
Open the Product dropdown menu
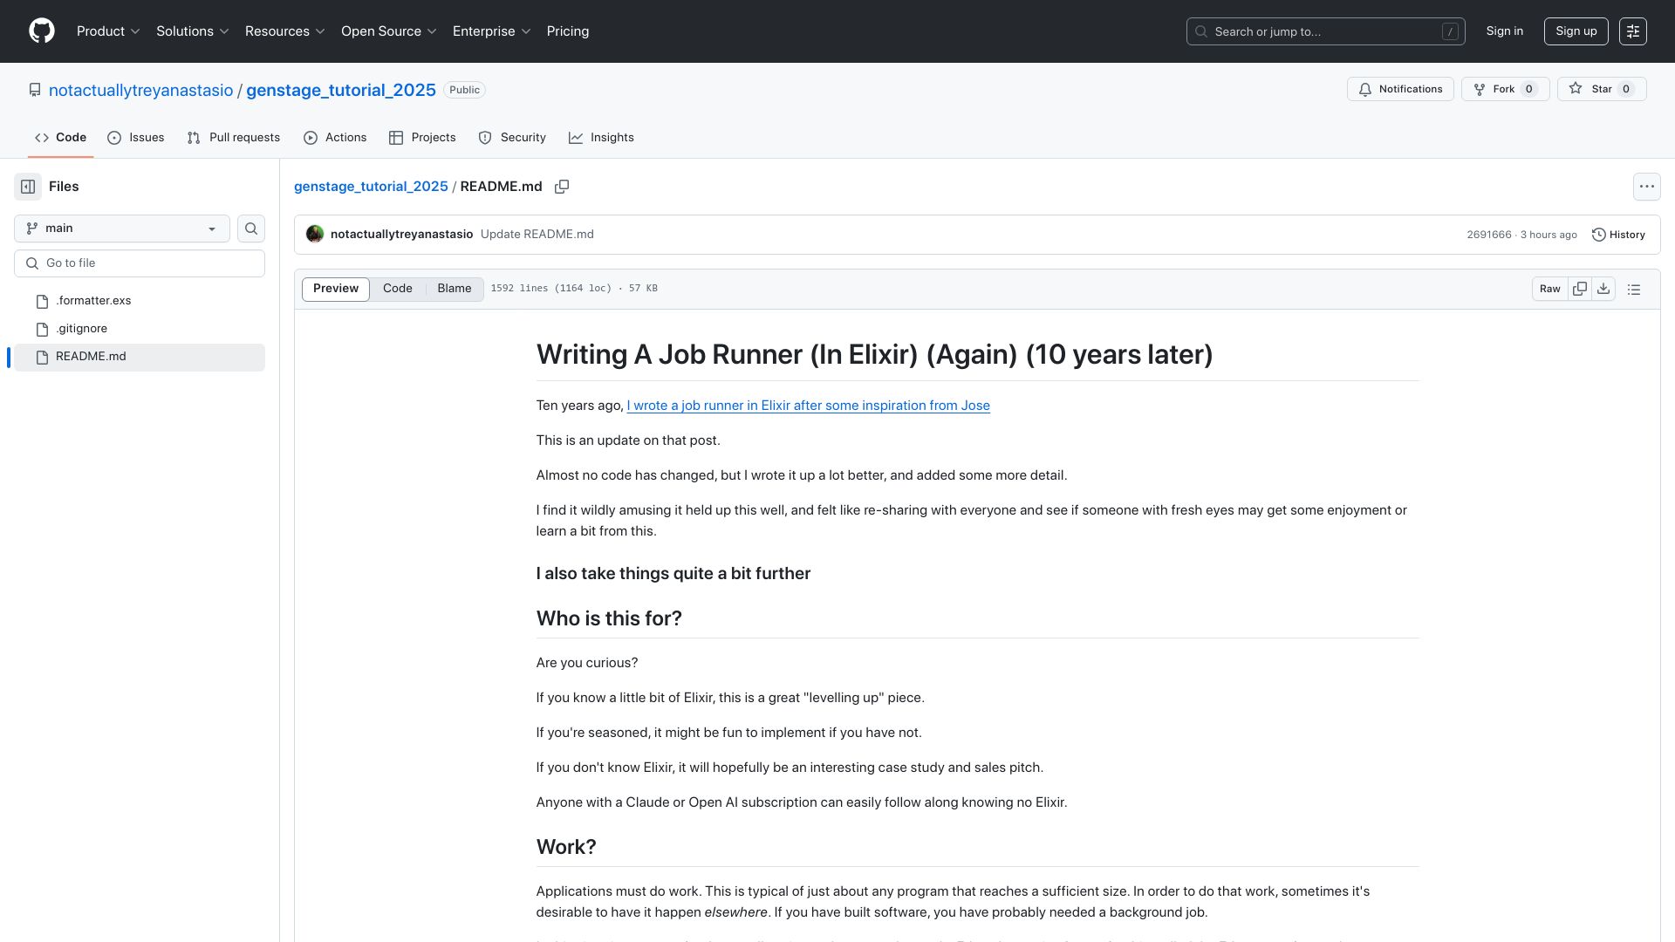coord(108,31)
